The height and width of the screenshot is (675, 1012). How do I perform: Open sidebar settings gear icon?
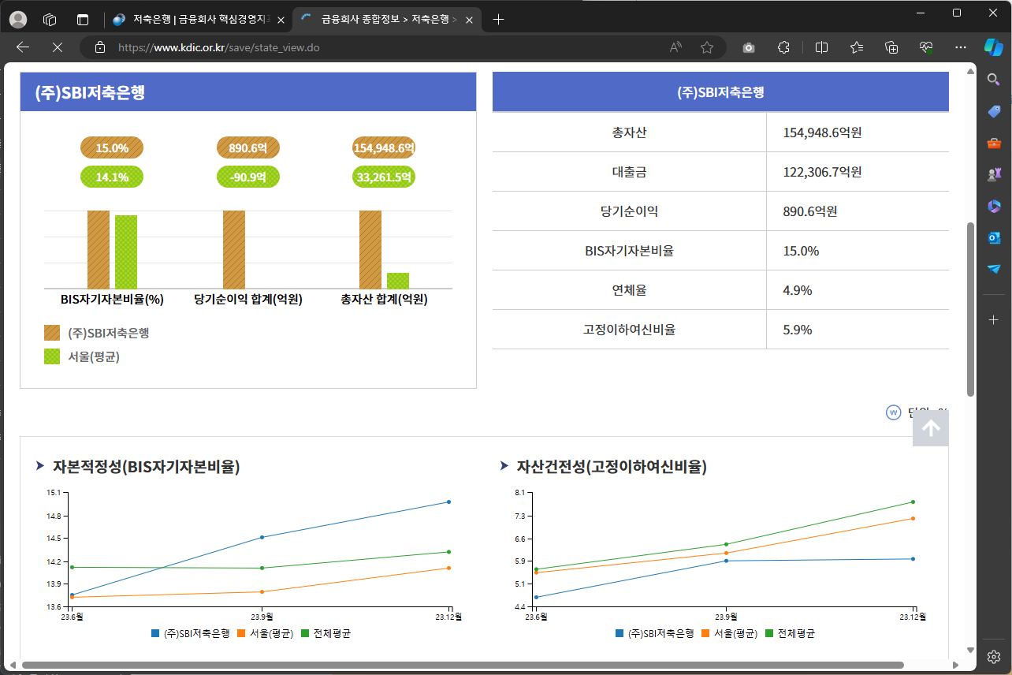[x=994, y=656]
